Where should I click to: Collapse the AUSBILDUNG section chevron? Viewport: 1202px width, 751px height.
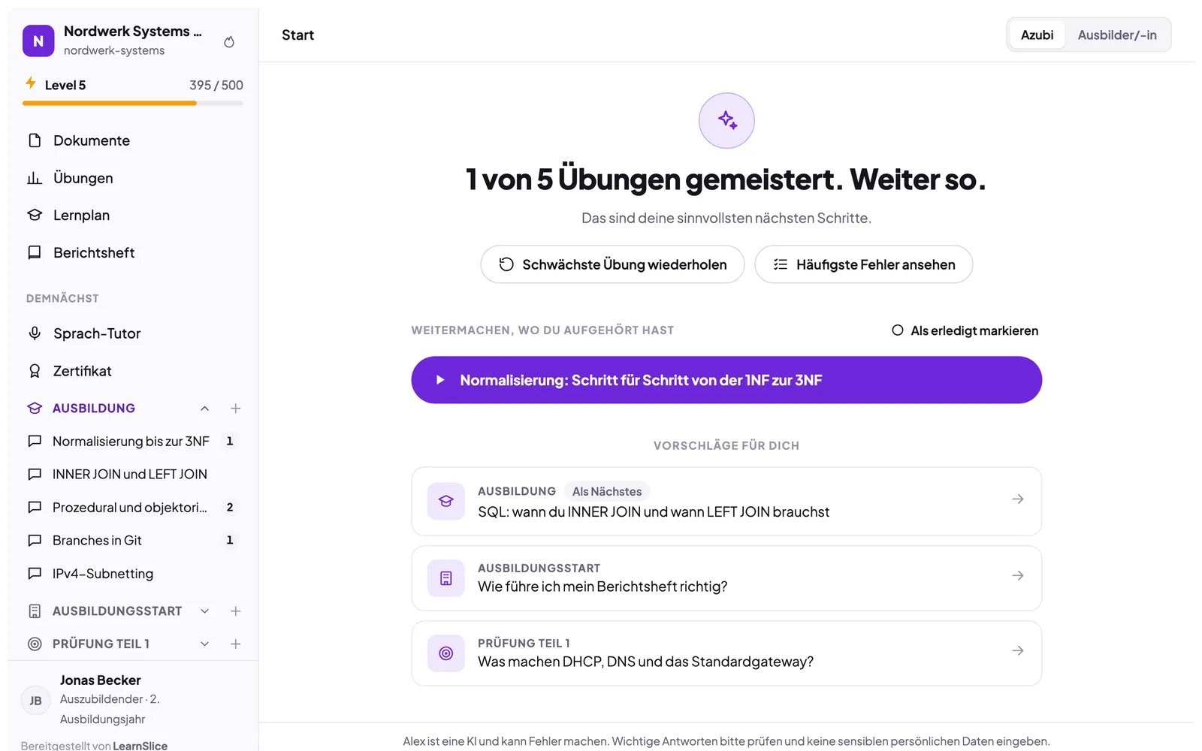pos(204,409)
